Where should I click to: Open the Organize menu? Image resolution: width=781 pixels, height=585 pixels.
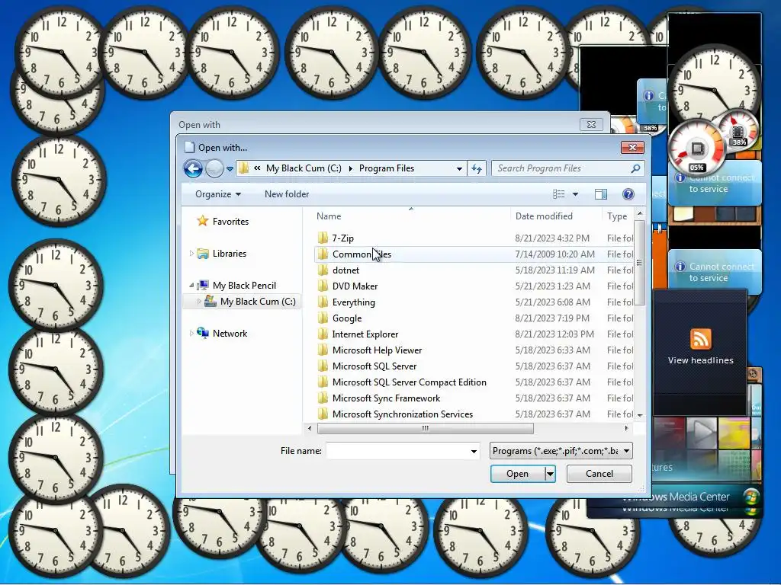tap(217, 194)
